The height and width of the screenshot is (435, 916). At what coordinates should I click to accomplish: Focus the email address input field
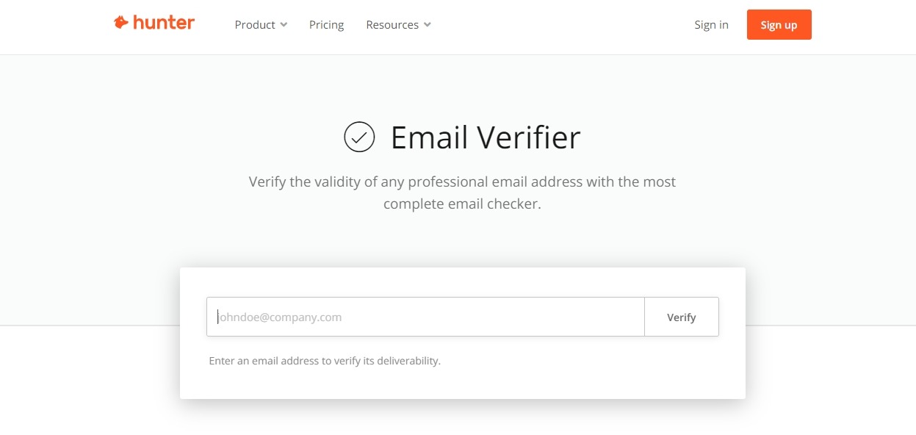pyautogui.click(x=425, y=317)
